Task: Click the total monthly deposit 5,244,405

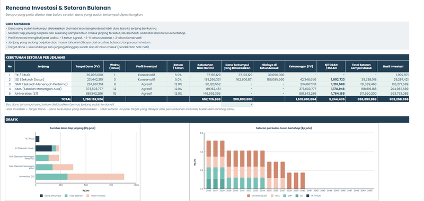Action: pos(331,99)
